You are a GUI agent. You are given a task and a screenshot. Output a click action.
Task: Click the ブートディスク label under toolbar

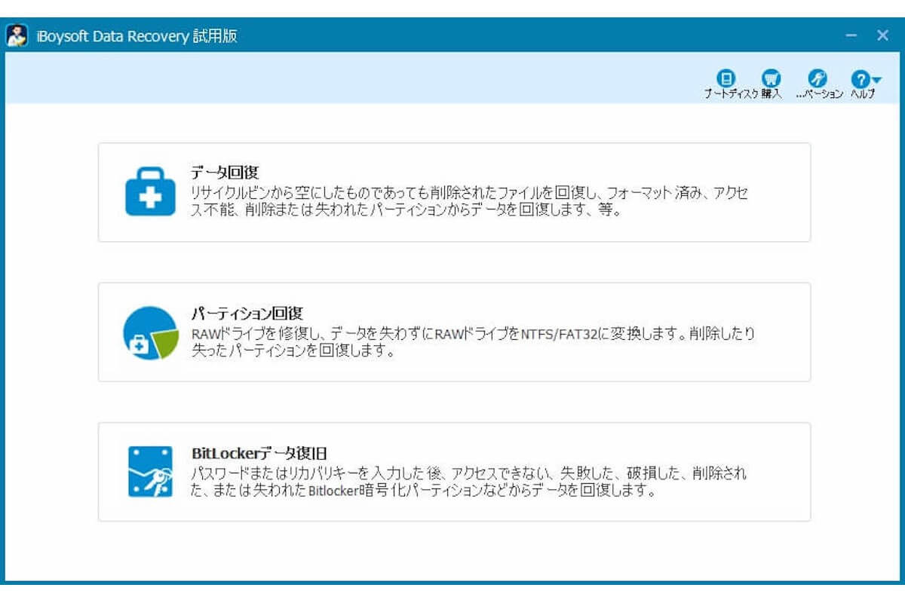click(x=731, y=94)
